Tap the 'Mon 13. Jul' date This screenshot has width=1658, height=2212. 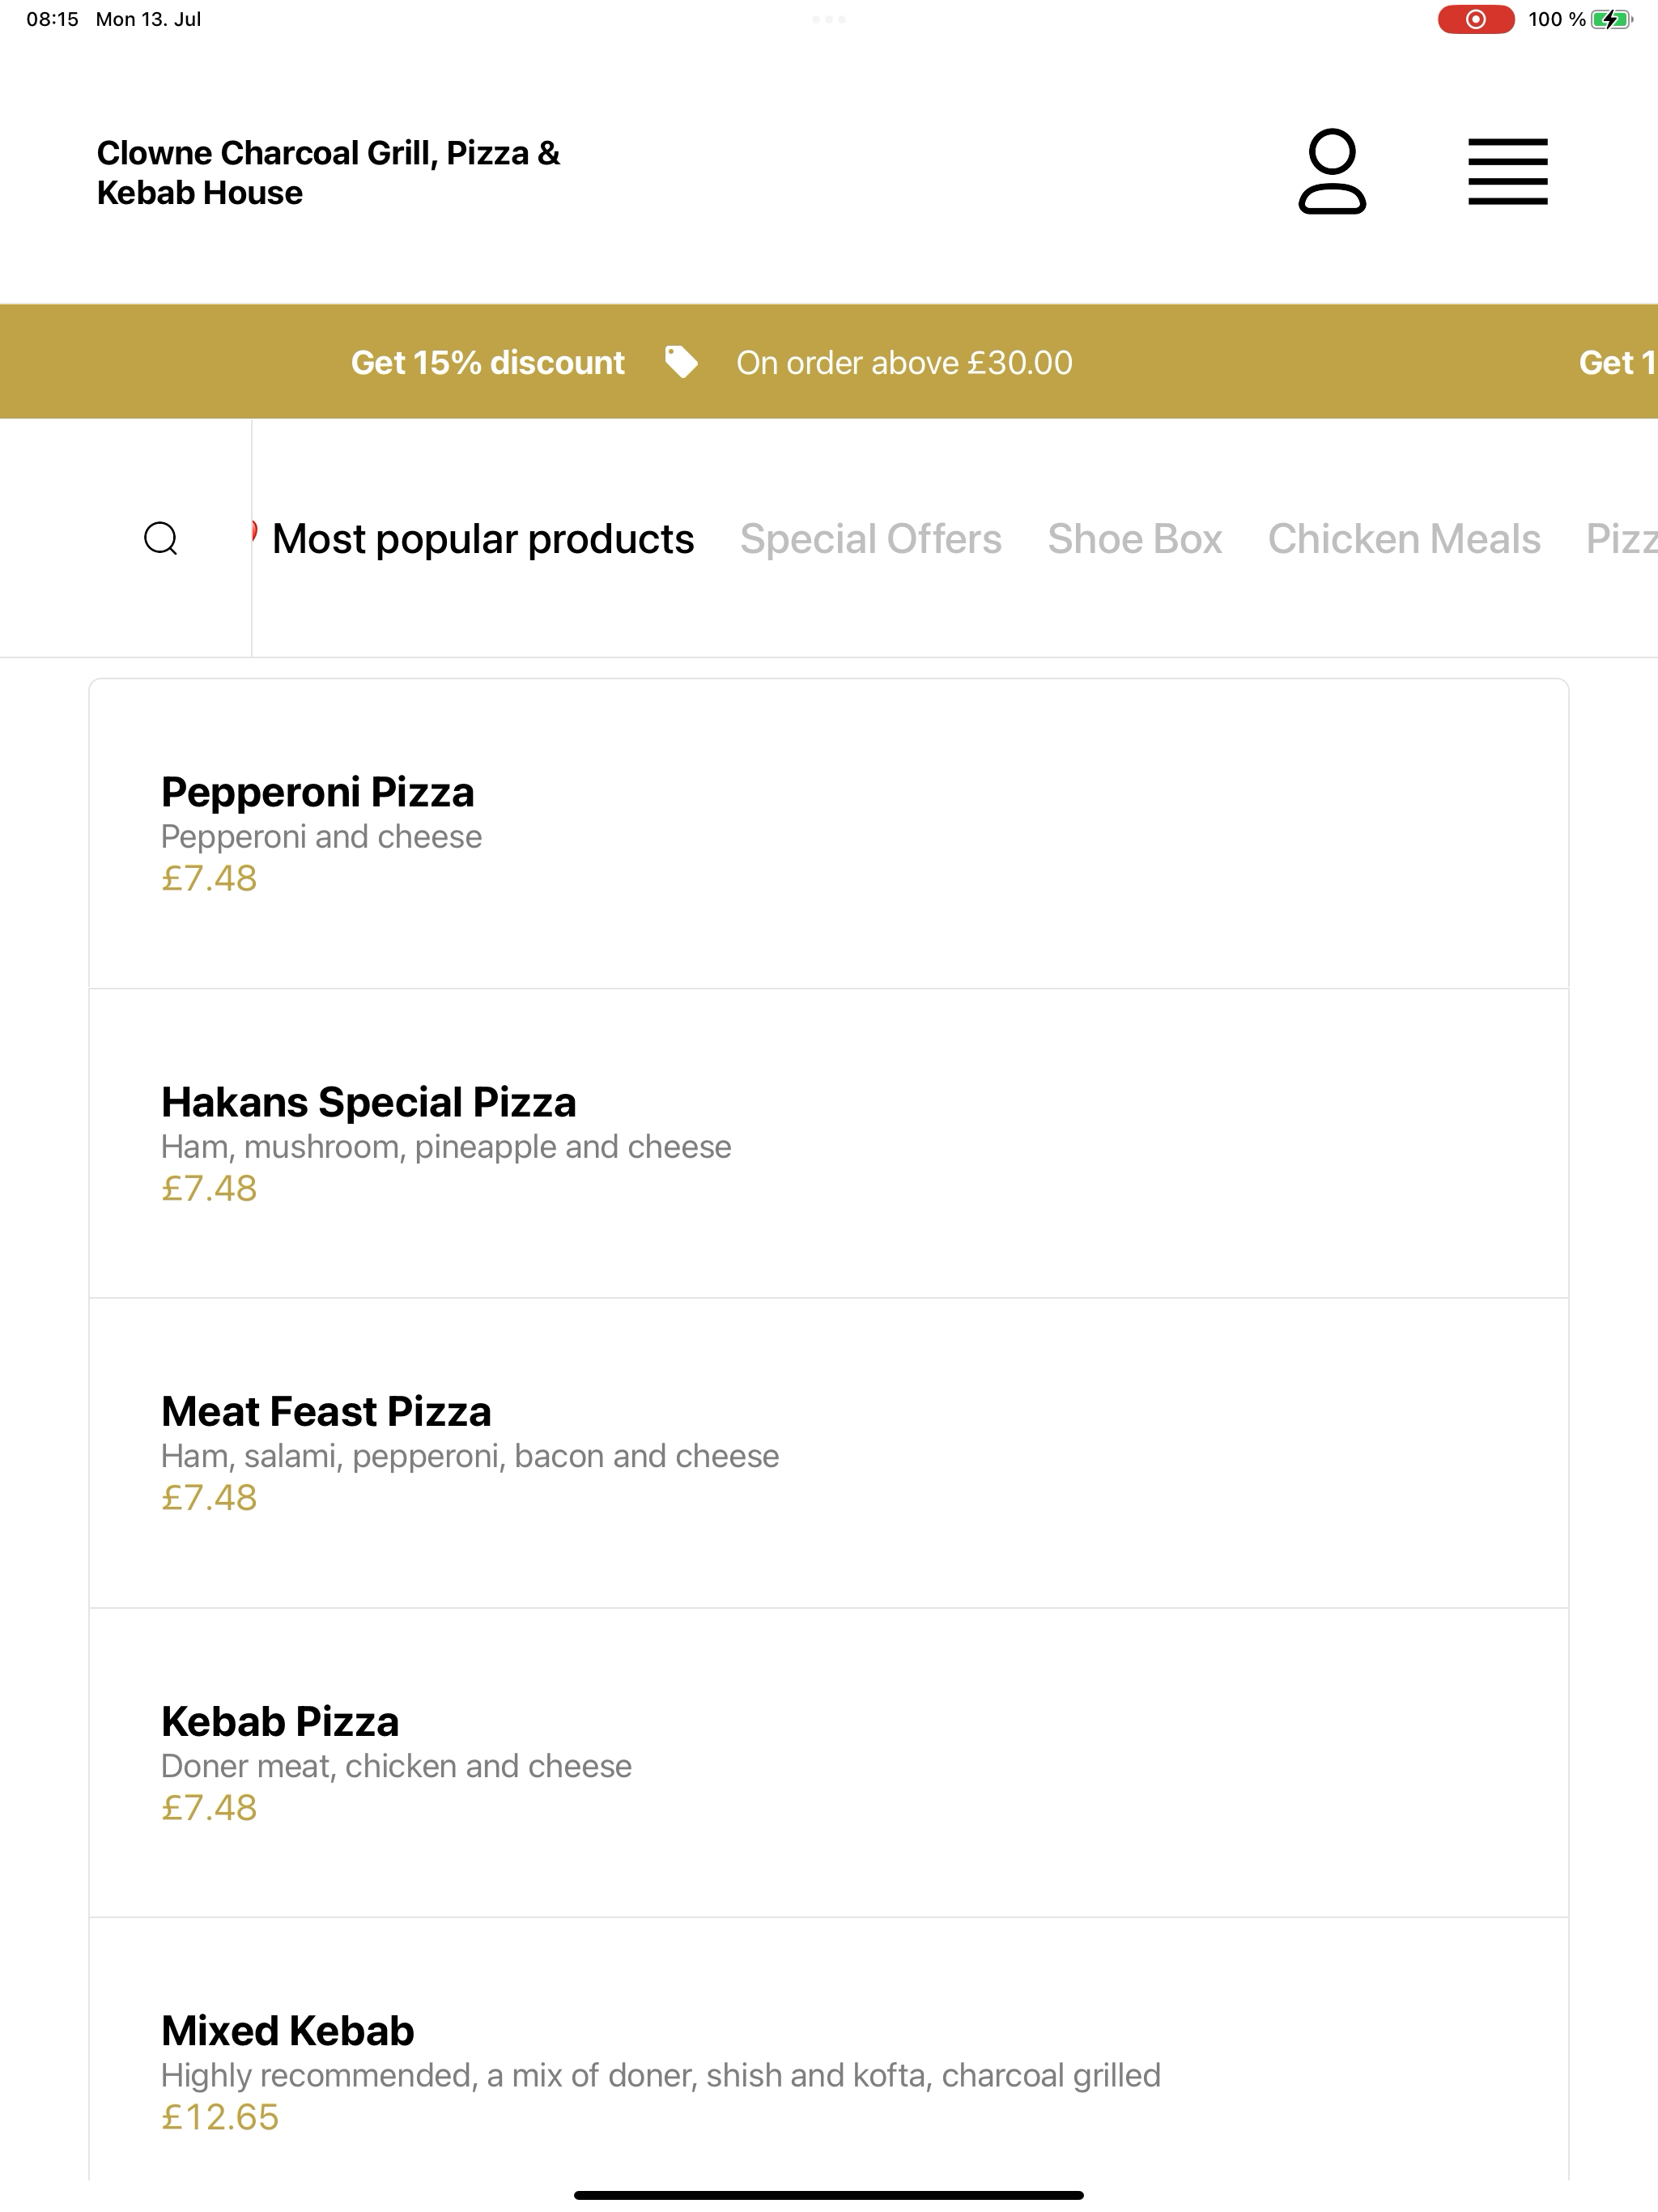pyautogui.click(x=148, y=19)
